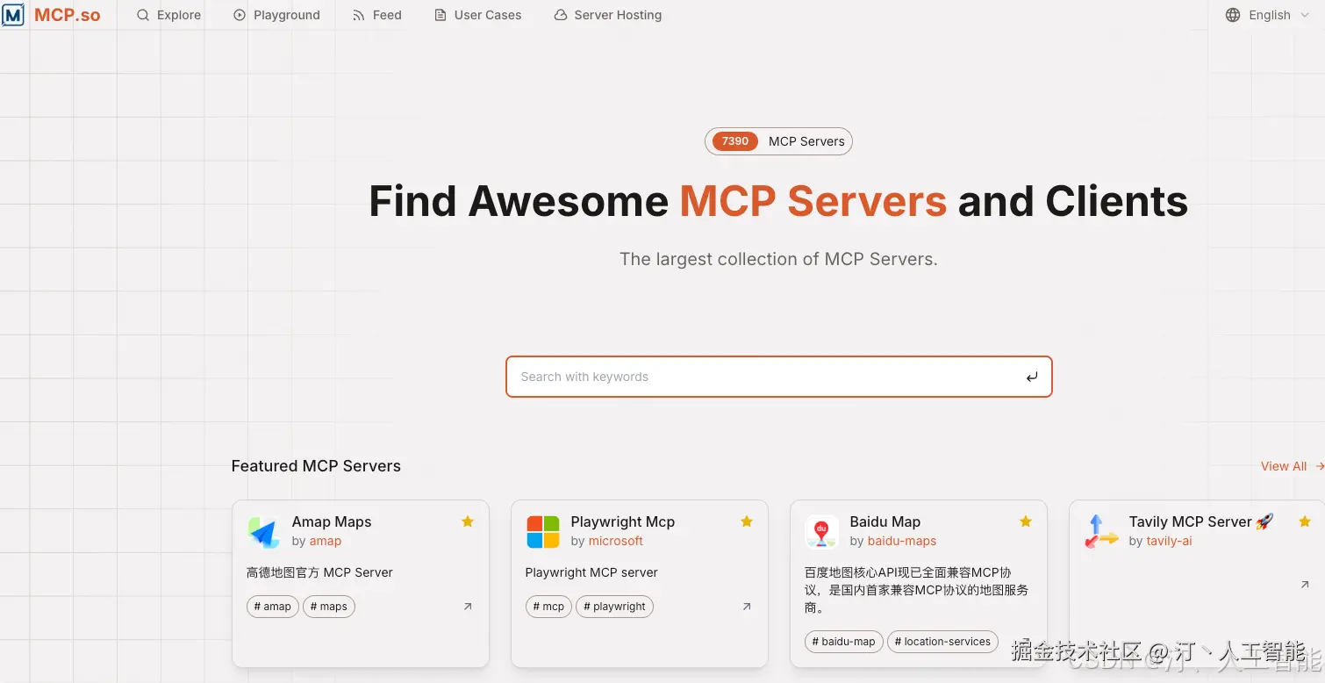This screenshot has width=1325, height=683.
Task: Click the 7390 MCP Servers badge
Action: pos(778,141)
